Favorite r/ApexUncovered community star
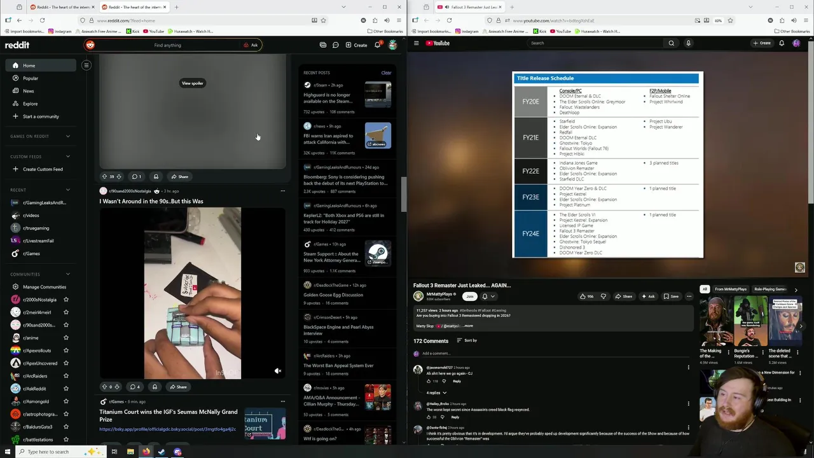 coord(66,363)
